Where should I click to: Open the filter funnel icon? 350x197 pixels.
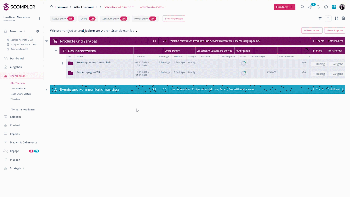click(320, 19)
